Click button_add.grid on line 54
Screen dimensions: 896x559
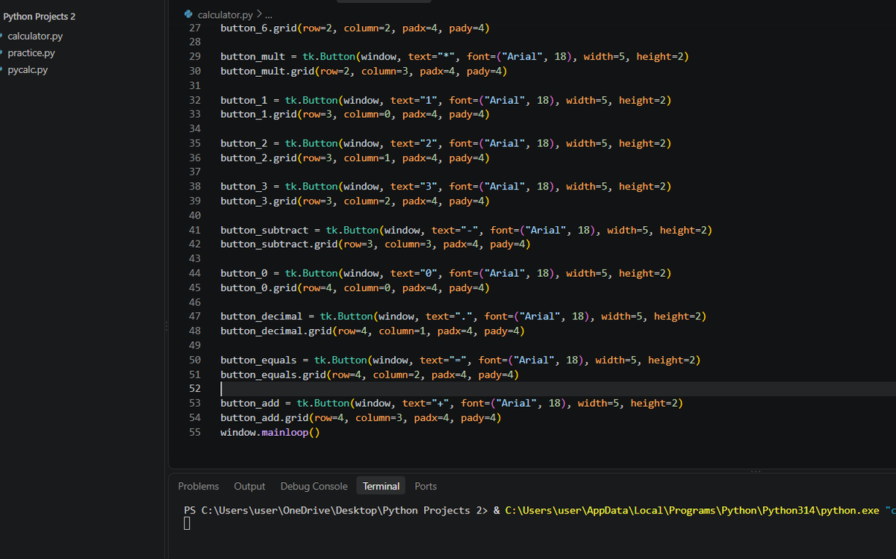click(264, 418)
